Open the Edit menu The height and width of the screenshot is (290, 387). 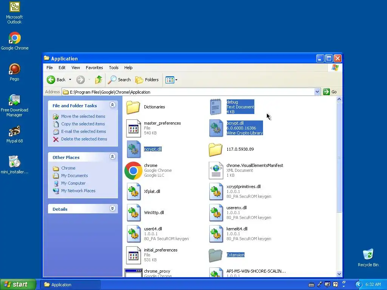coord(62,68)
